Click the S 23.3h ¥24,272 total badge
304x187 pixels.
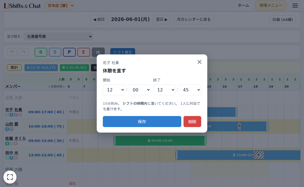coord(41,68)
